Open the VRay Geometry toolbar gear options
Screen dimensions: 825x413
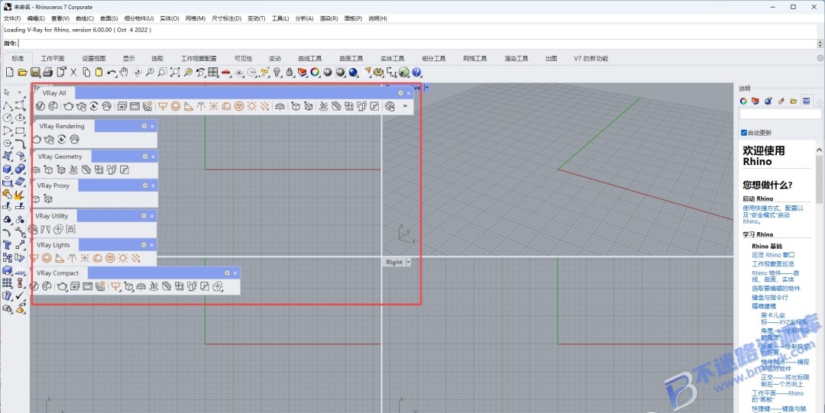pos(145,156)
